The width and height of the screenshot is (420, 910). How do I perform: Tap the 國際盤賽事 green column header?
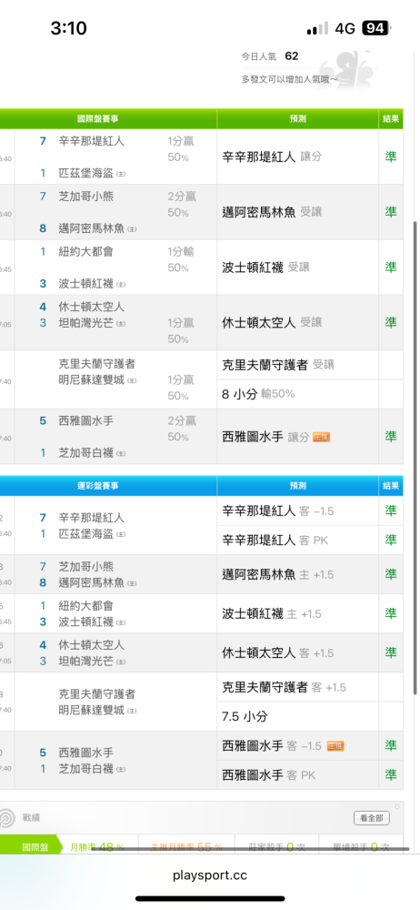tap(98, 119)
